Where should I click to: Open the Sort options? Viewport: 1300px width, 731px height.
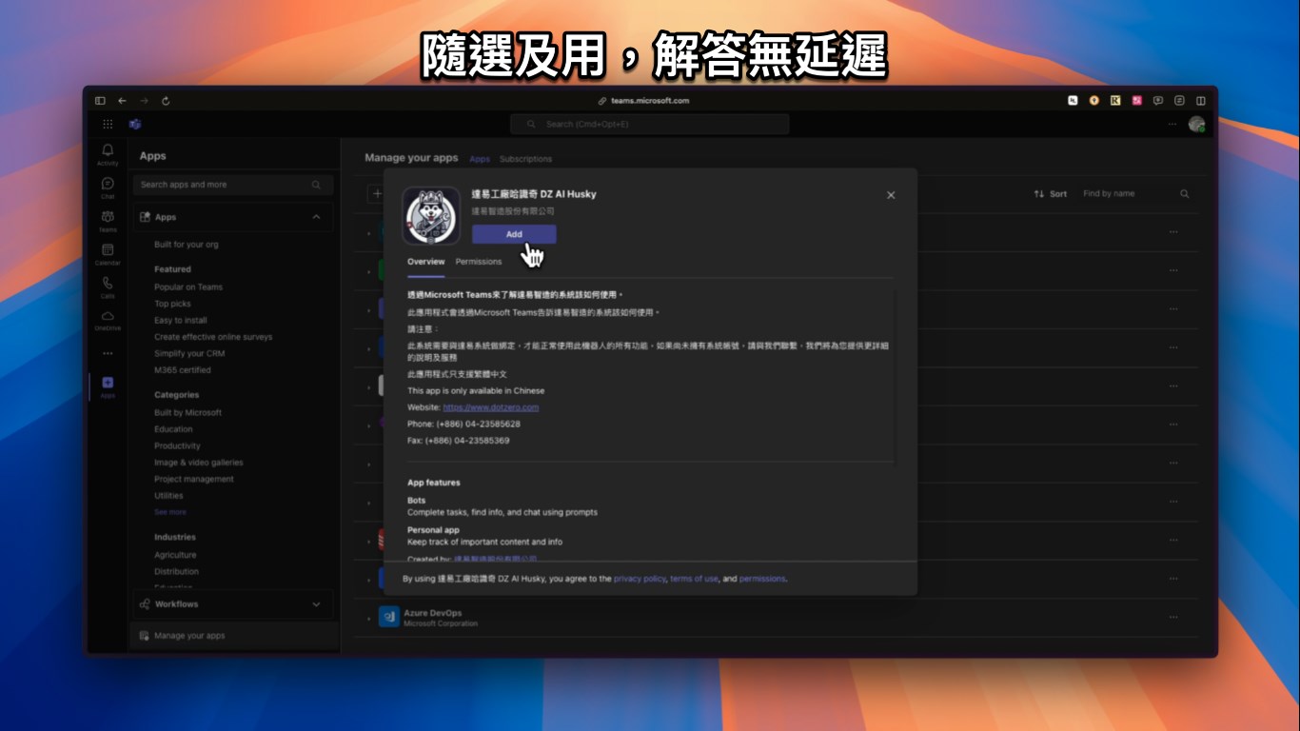(1051, 193)
